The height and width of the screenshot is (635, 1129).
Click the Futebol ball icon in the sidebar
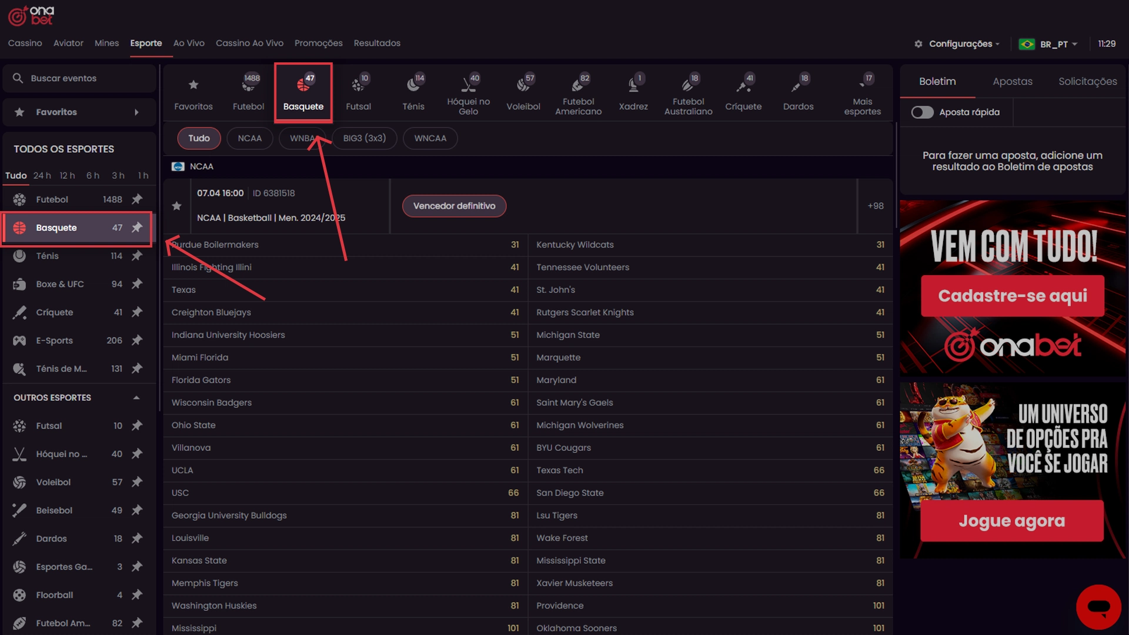(x=19, y=199)
